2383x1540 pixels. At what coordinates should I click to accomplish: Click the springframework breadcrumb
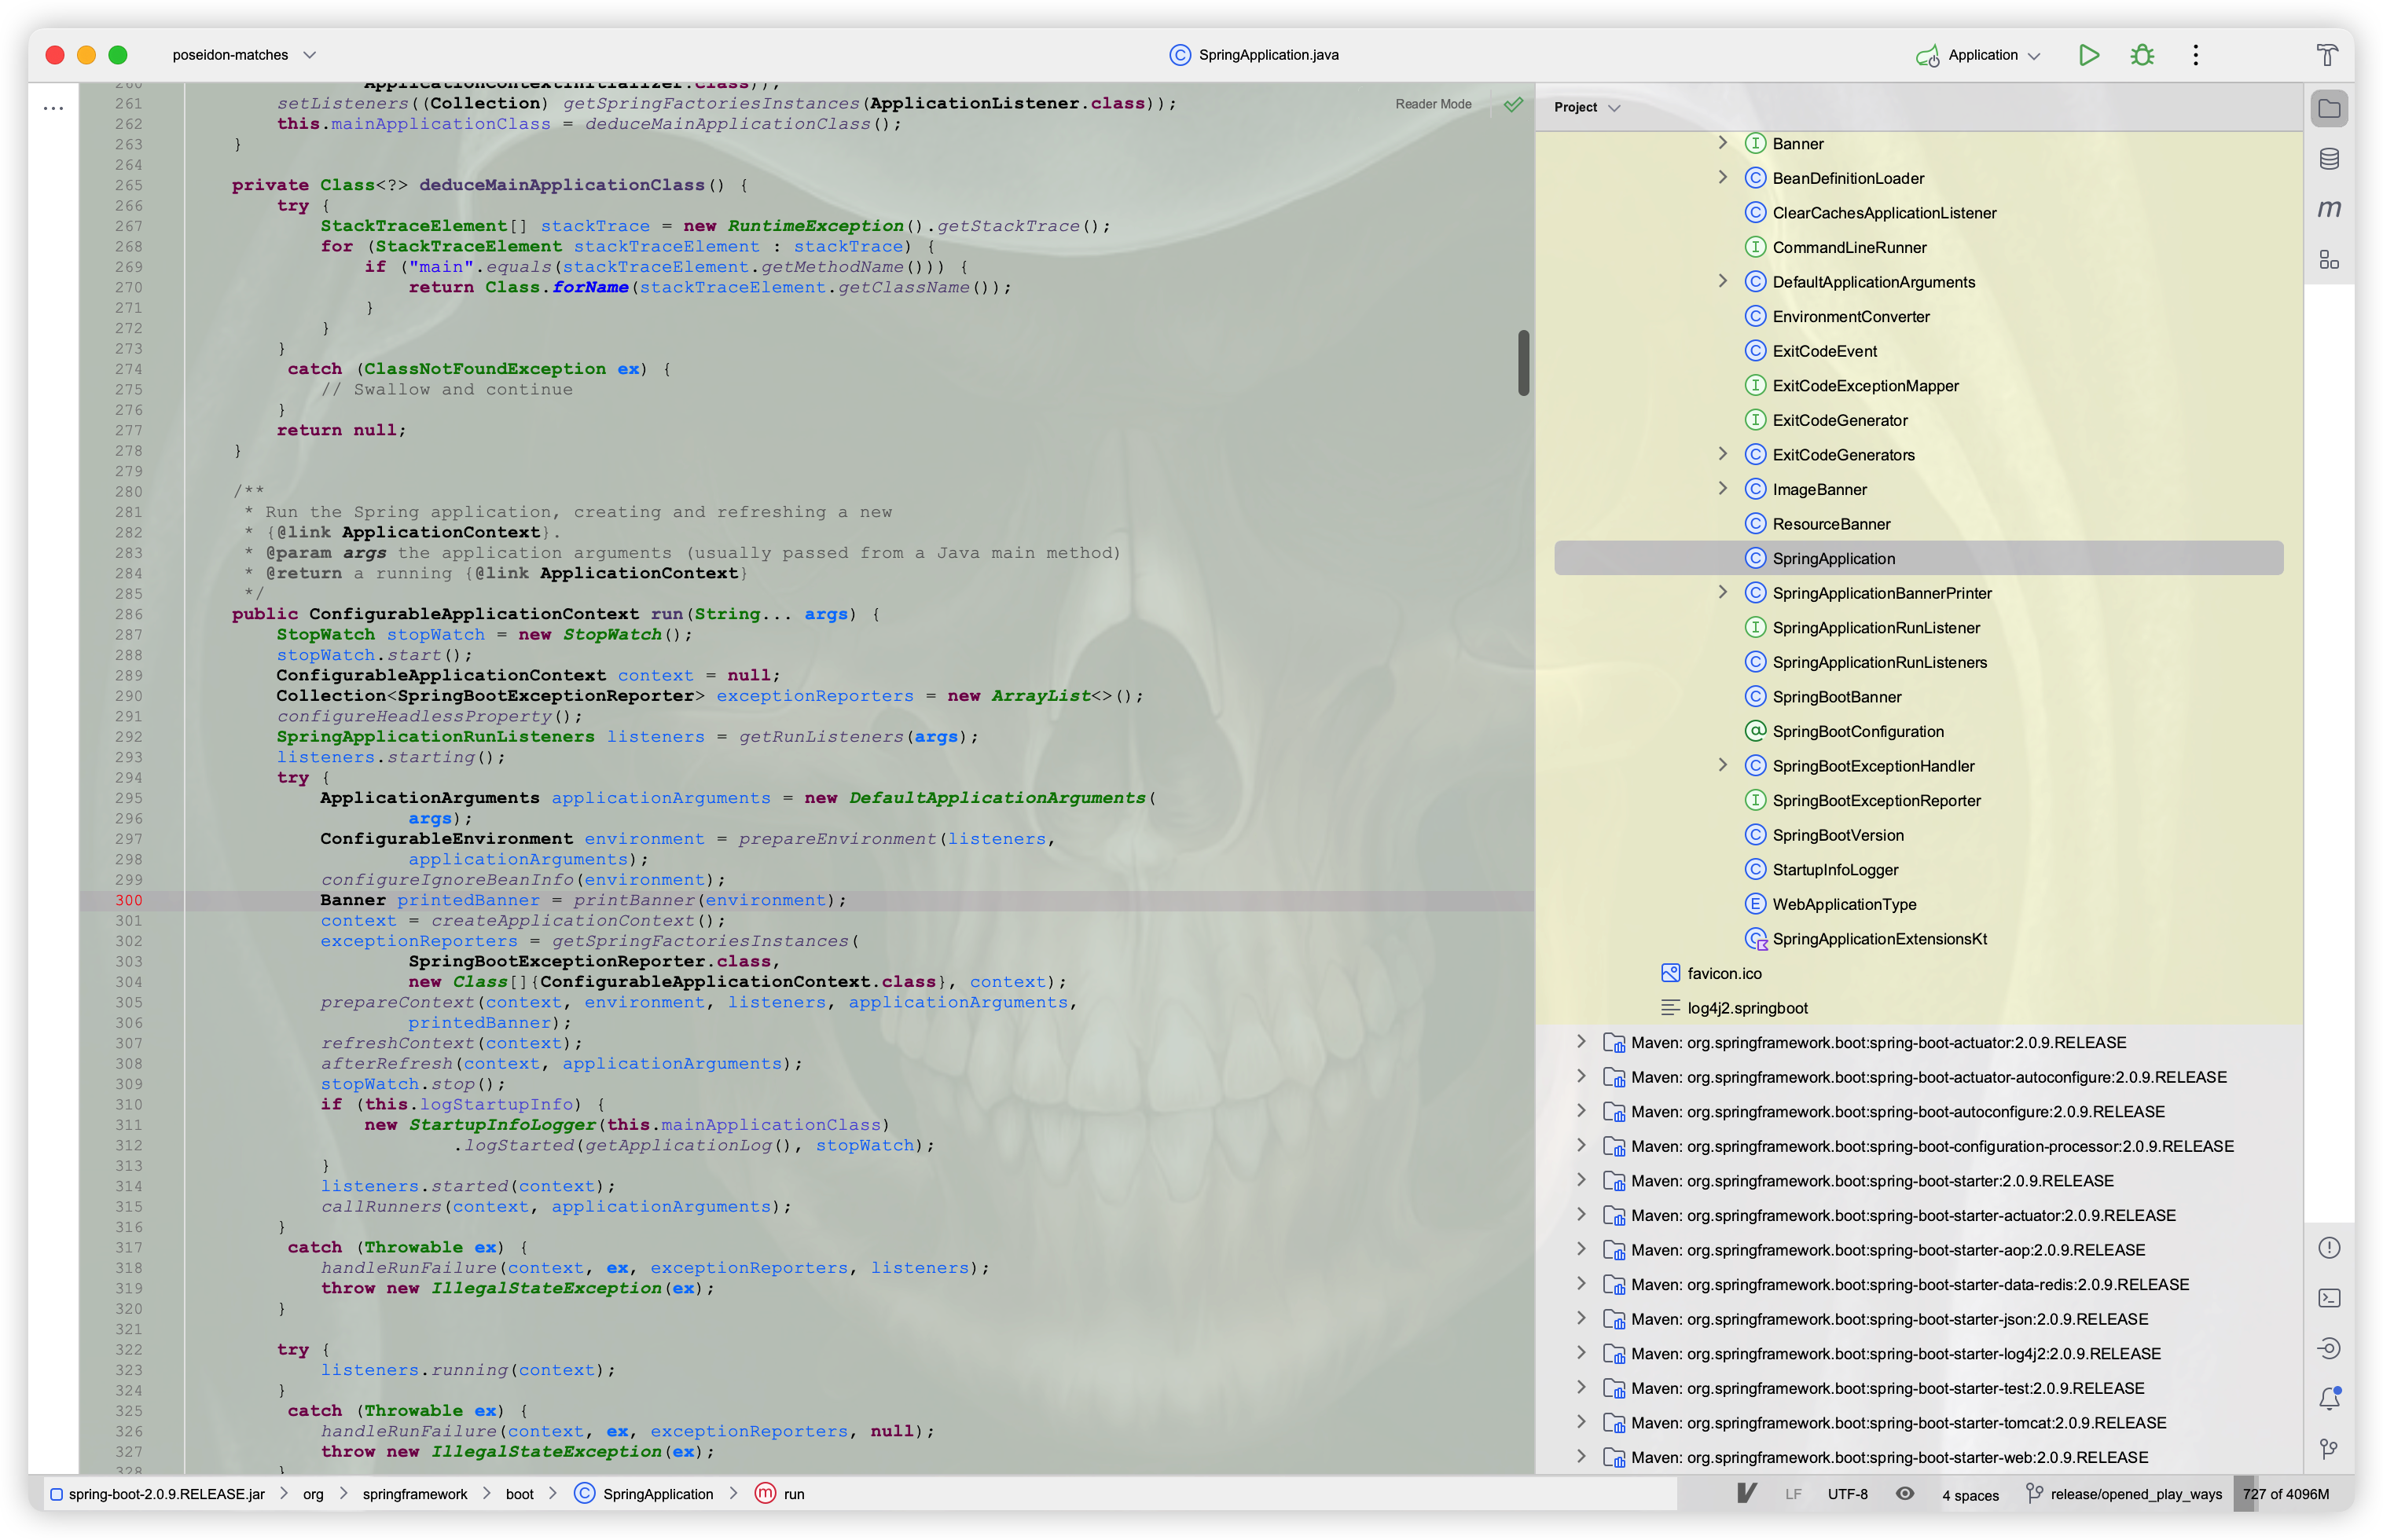pyautogui.click(x=414, y=1494)
